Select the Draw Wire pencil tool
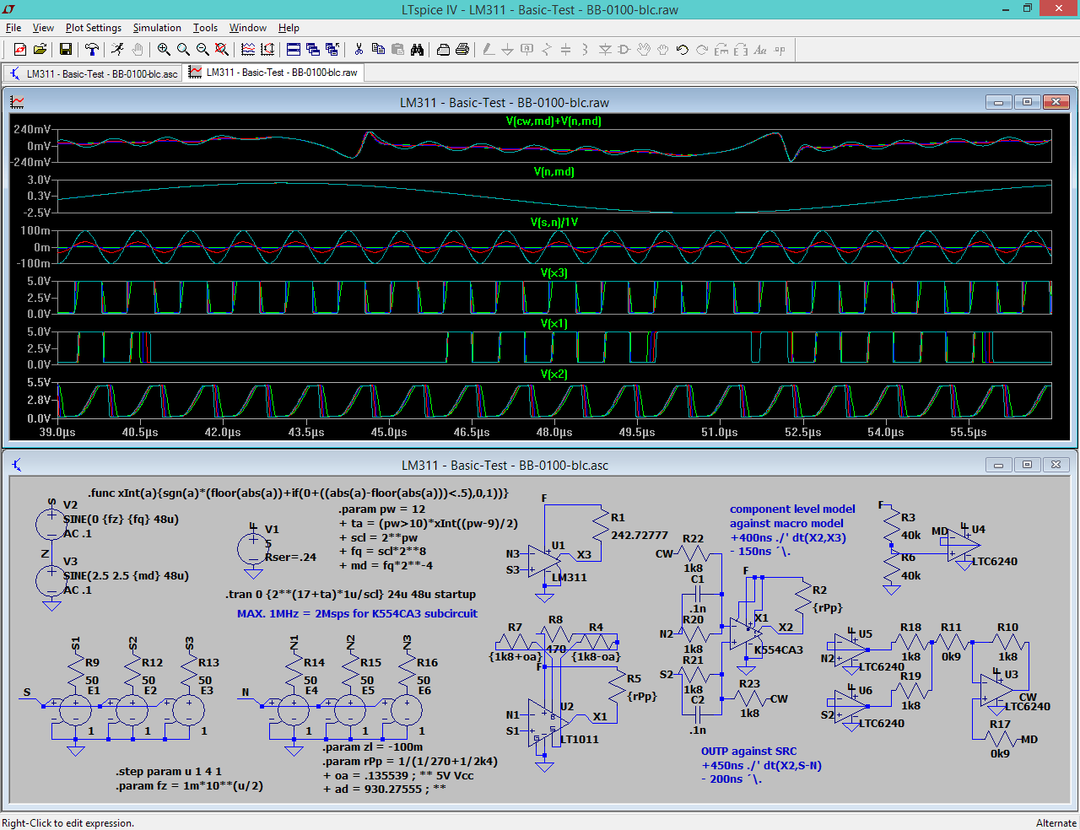Image resolution: width=1080 pixels, height=830 pixels. [x=489, y=50]
